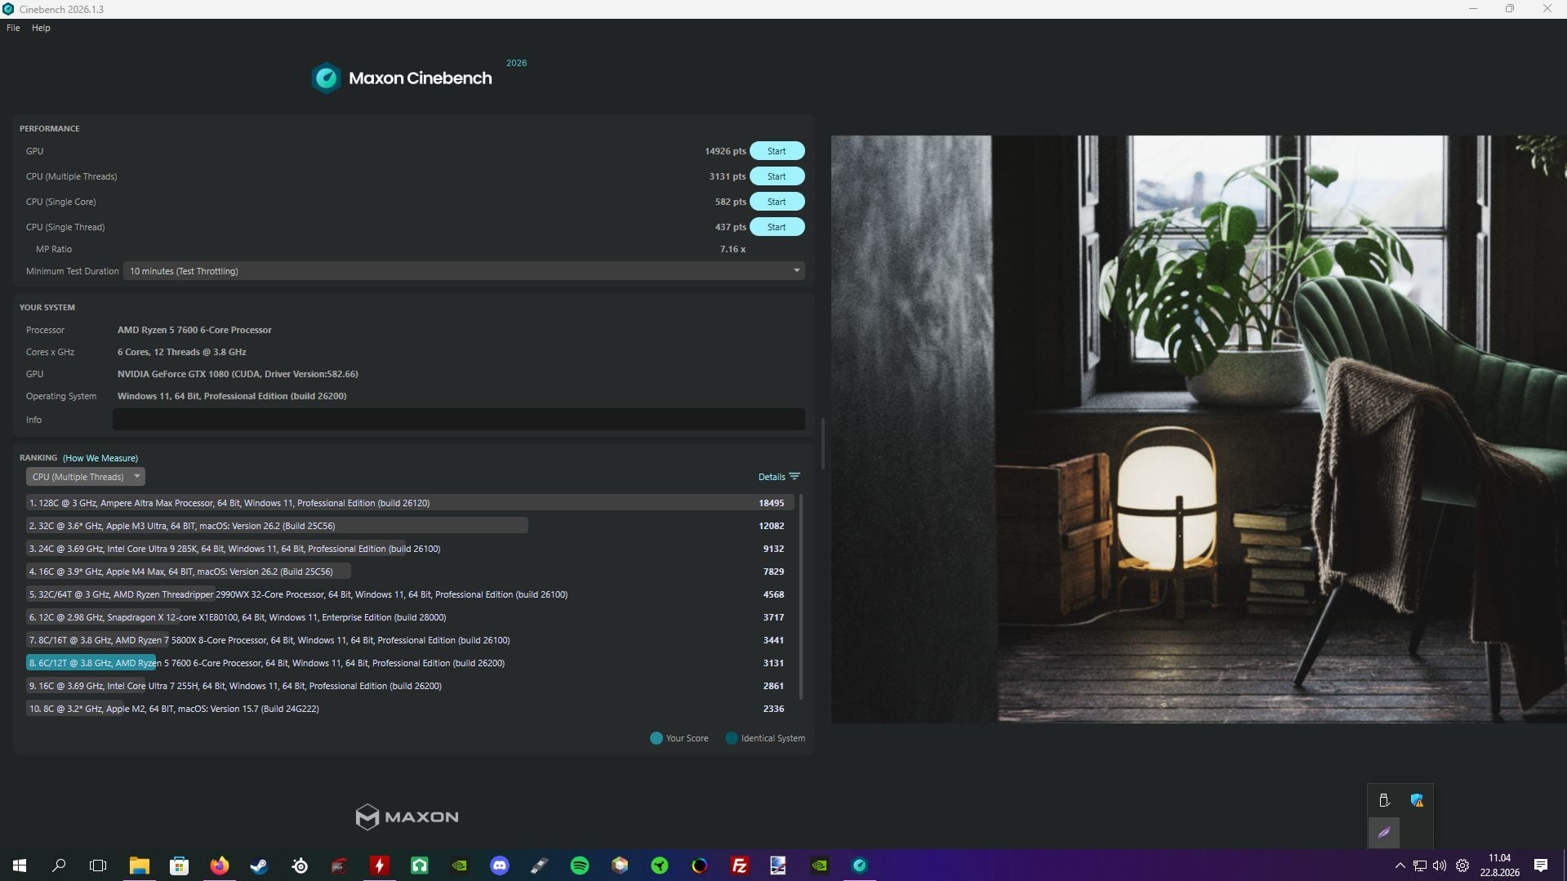
Task: Open the ranking category CPU (Multiple Threads) dropdown
Action: (85, 477)
